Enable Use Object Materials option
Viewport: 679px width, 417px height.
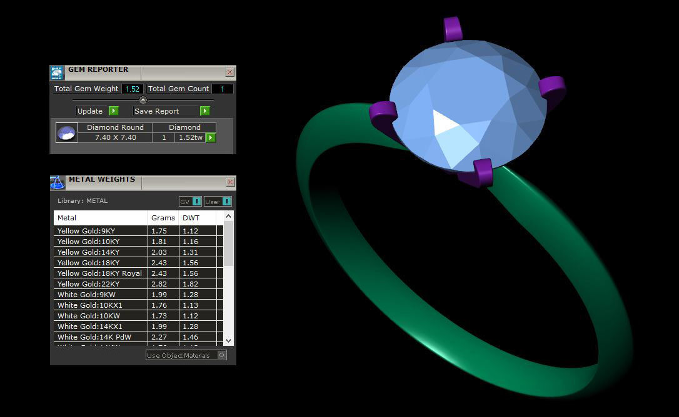pyautogui.click(x=222, y=355)
